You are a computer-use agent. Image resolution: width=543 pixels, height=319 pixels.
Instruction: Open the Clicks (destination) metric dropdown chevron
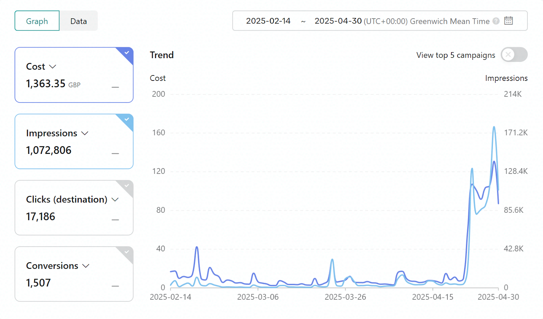115,199
